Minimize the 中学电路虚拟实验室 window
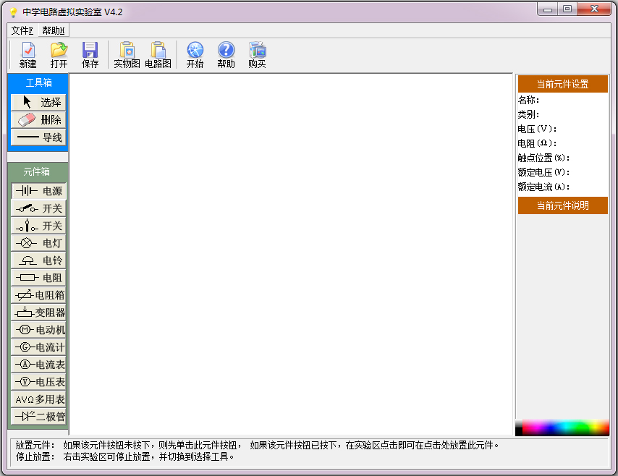This screenshot has width=618, height=476. pos(548,9)
